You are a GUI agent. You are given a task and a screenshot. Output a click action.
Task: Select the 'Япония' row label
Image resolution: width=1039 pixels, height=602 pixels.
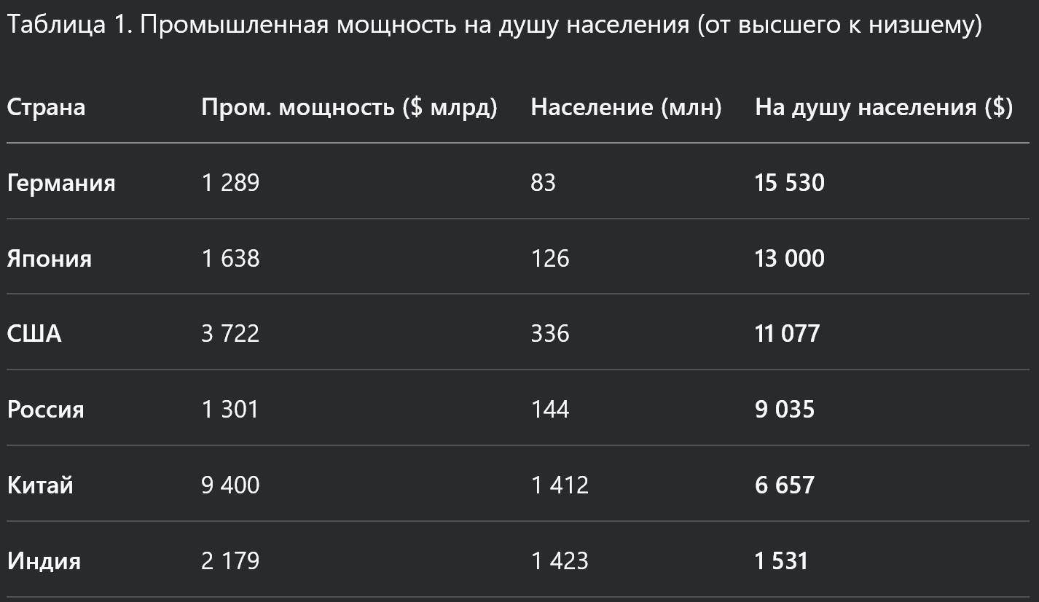click(x=50, y=258)
